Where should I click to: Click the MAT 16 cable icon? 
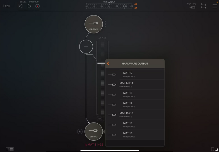112,135
